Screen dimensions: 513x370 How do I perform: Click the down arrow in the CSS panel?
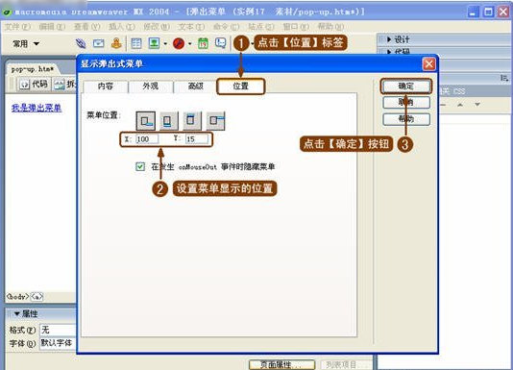tap(477, 105)
